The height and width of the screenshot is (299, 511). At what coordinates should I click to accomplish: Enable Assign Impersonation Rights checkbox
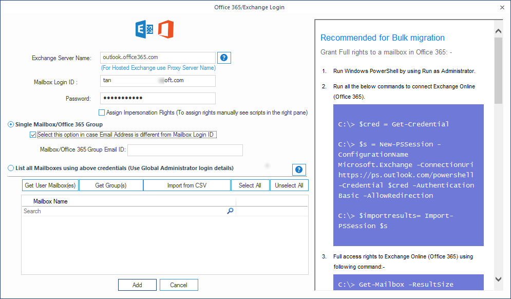pos(102,113)
